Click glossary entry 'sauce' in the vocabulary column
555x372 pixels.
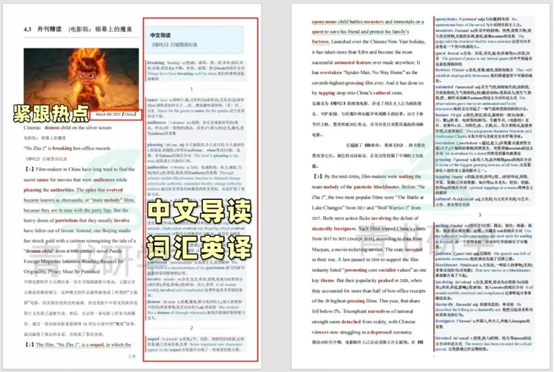coord(152,100)
